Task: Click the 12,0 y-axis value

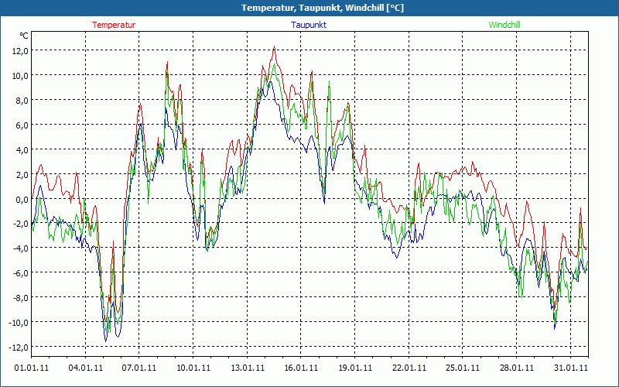Action: 21,50
